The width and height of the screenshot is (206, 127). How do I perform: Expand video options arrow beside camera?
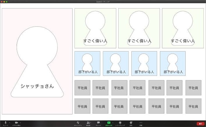pyautogui.click(x=20, y=123)
